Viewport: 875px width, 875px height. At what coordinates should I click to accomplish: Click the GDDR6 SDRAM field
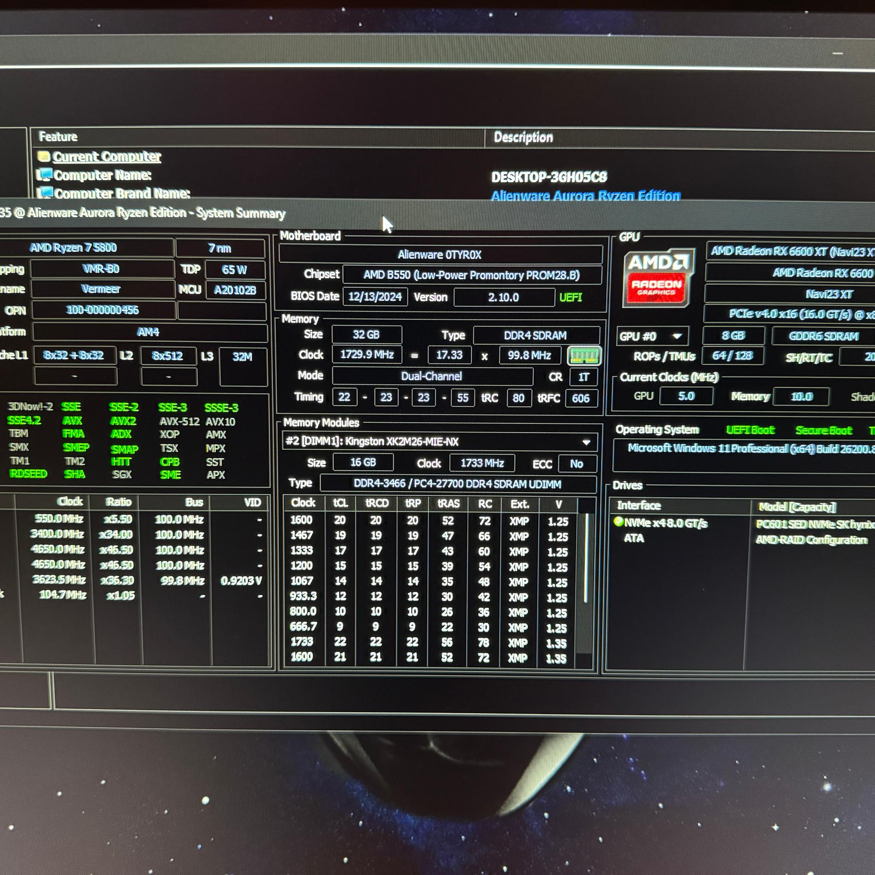pyautogui.click(x=823, y=336)
